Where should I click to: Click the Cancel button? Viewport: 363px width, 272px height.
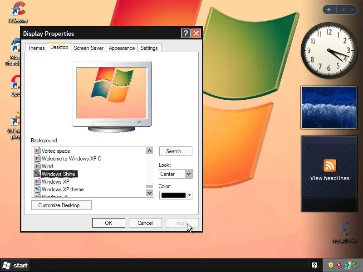(x=145, y=223)
